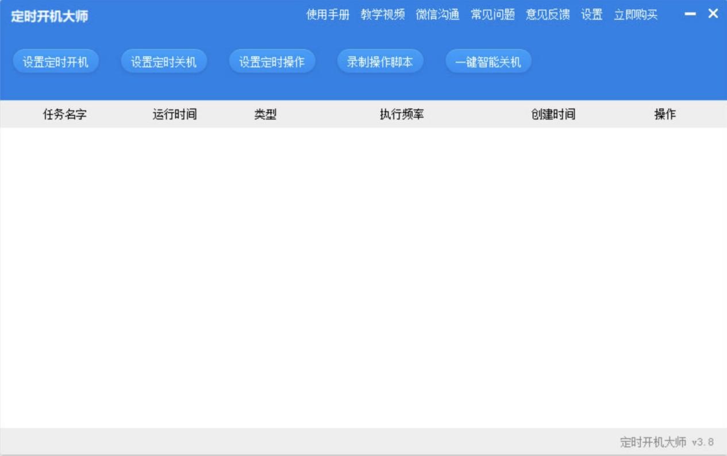The height and width of the screenshot is (456, 727).
Task: Select the 运行时间 column header
Action: pyautogui.click(x=175, y=114)
